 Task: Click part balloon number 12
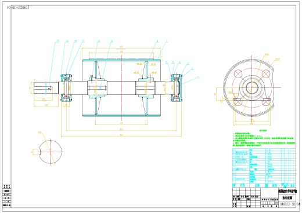tap(67, 41)
